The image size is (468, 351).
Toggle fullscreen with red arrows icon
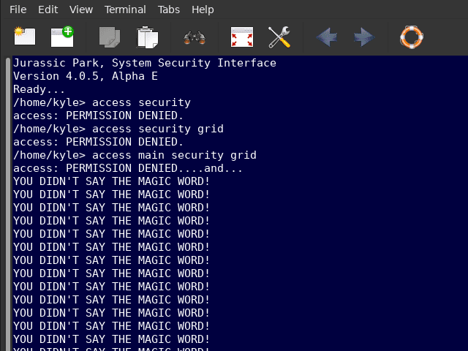(x=242, y=37)
